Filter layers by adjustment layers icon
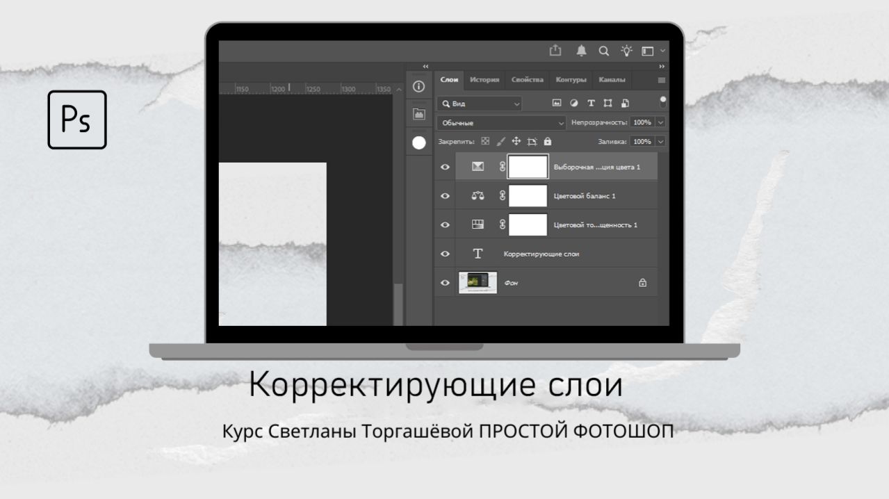889x499 pixels. click(574, 103)
